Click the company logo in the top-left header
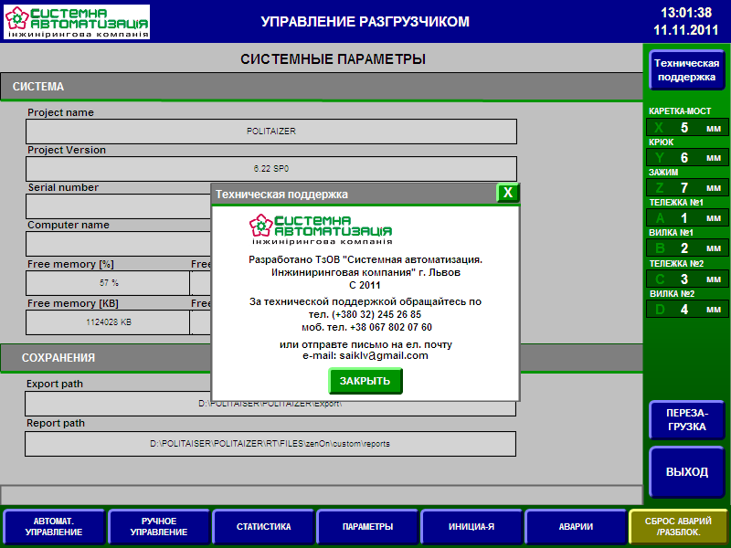The image size is (731, 548). pos(77,22)
